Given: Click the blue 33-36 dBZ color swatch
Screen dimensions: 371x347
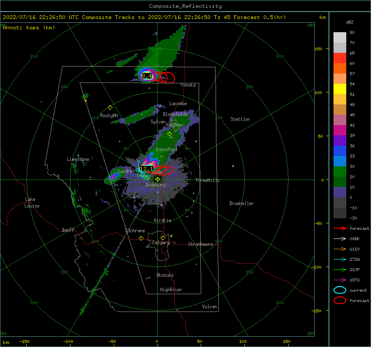Looking at the screenshot, I should tap(340, 151).
